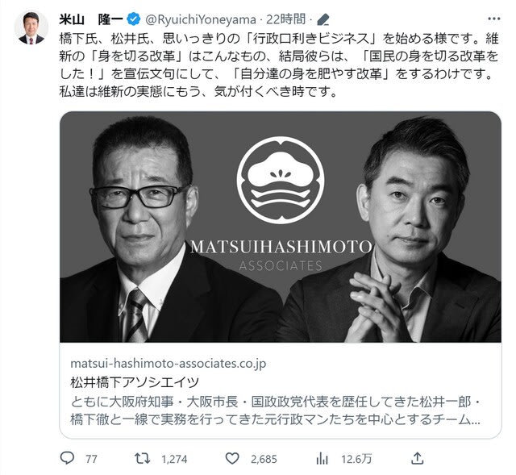Image resolution: width=516 pixels, height=475 pixels.
Task: Like the tweet with the heart icon
Action: [232, 458]
